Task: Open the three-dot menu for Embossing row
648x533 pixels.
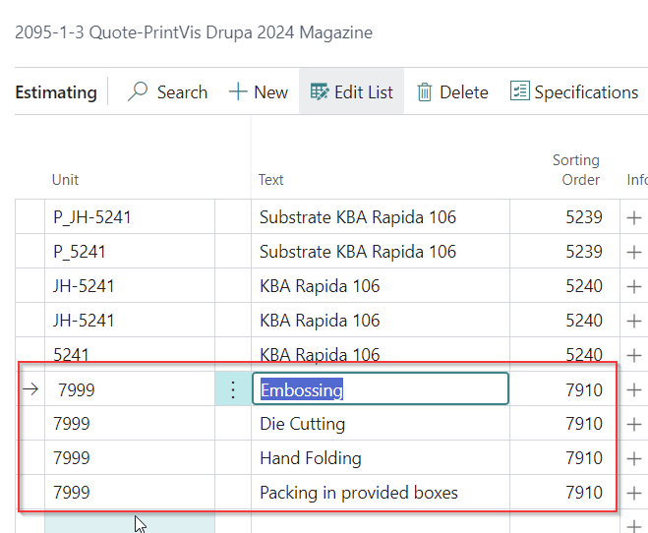Action: pos(233,389)
